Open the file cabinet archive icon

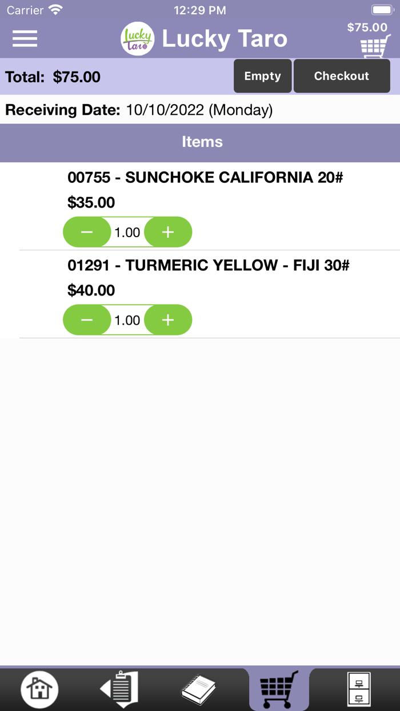coord(359,689)
